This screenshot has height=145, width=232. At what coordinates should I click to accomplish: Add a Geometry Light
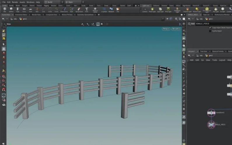point(177,10)
